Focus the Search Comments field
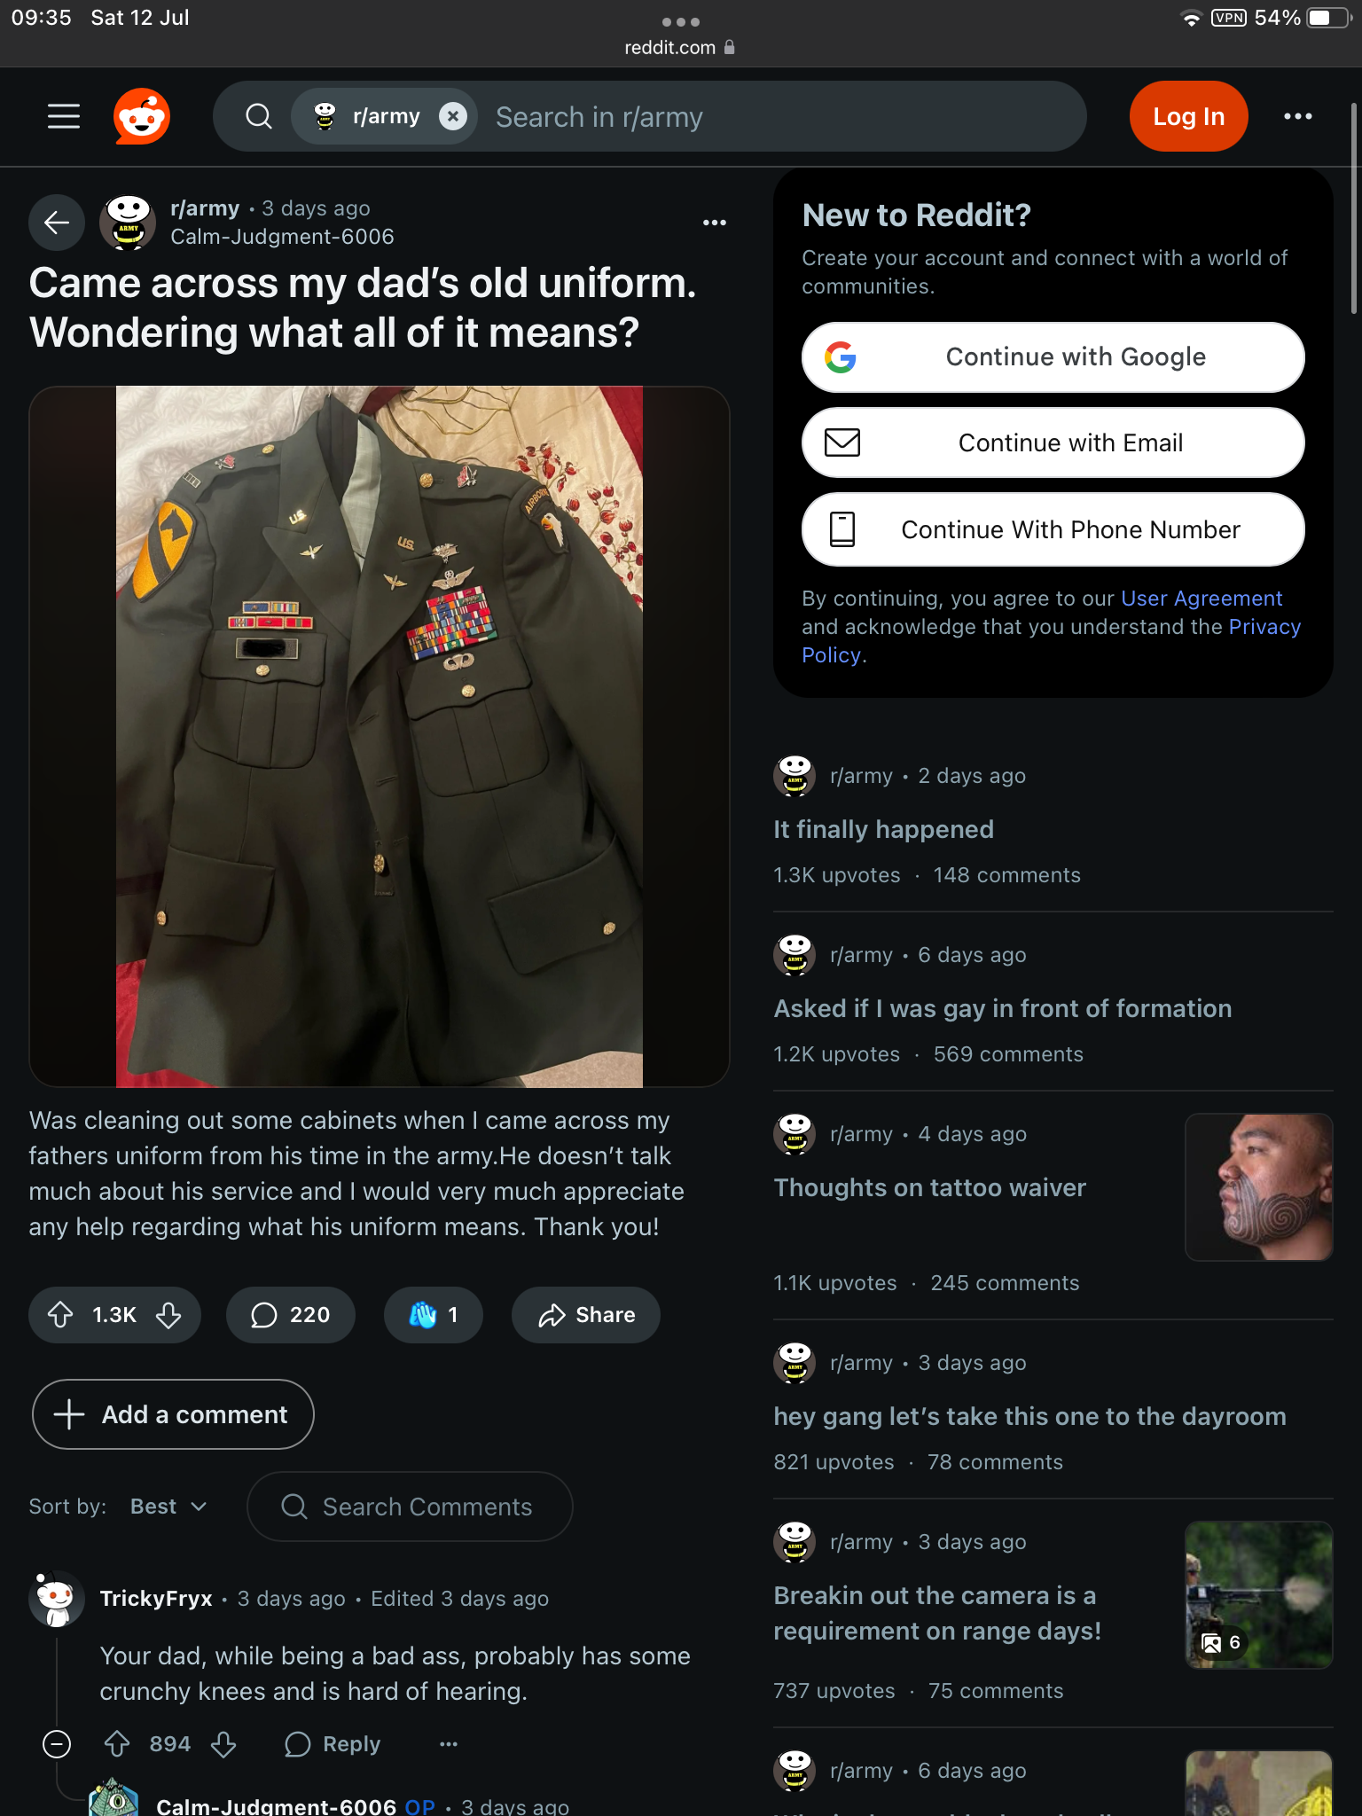The width and height of the screenshot is (1362, 1816). [x=410, y=1507]
